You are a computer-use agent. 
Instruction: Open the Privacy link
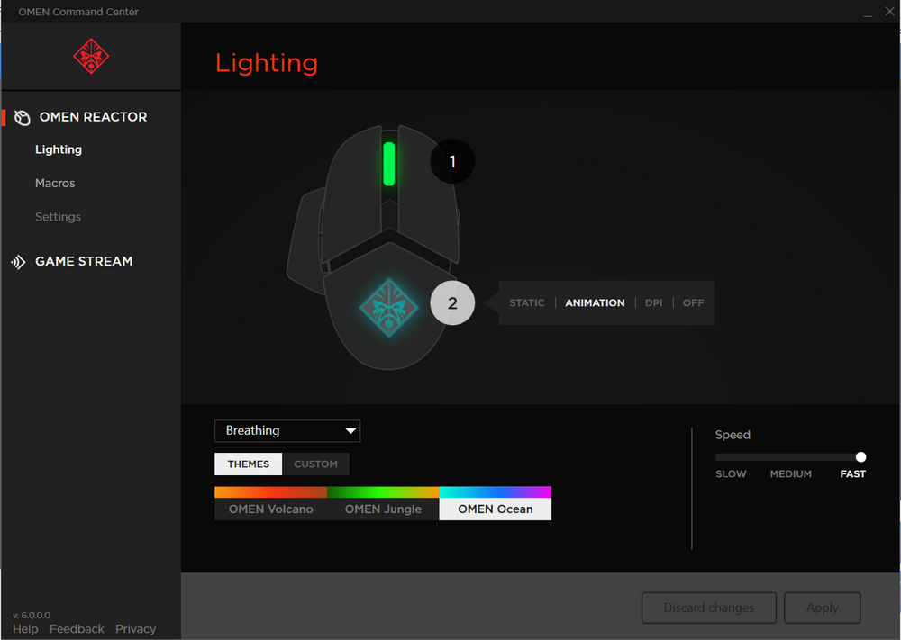tap(136, 629)
